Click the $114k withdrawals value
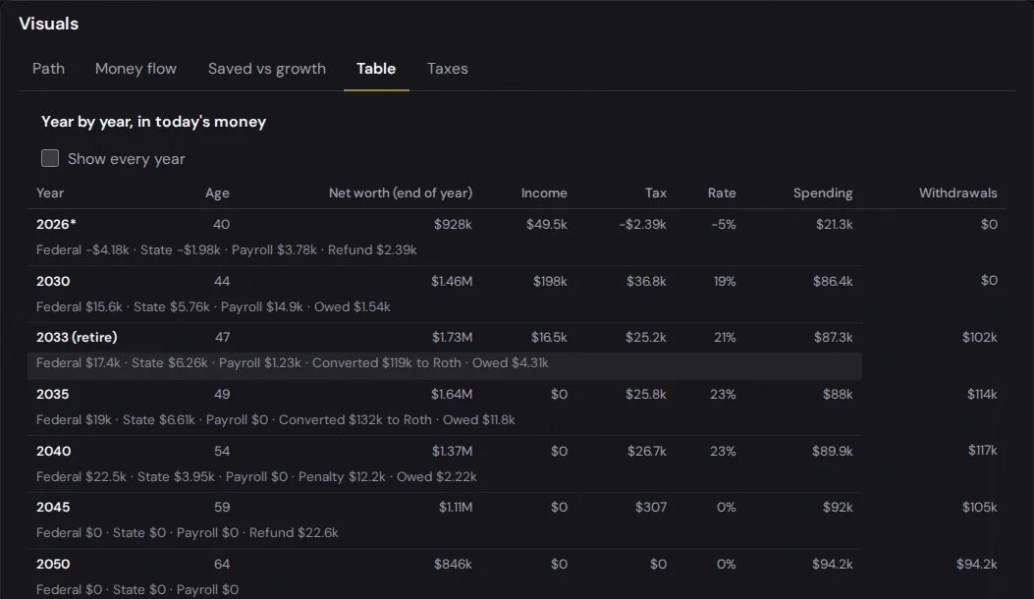This screenshot has height=599, width=1034. (982, 394)
